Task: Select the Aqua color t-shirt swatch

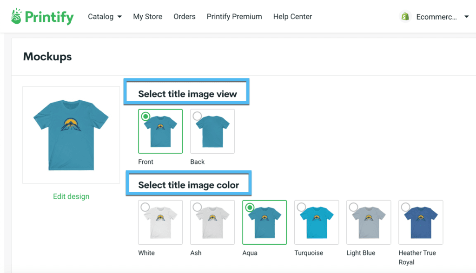Action: [264, 222]
